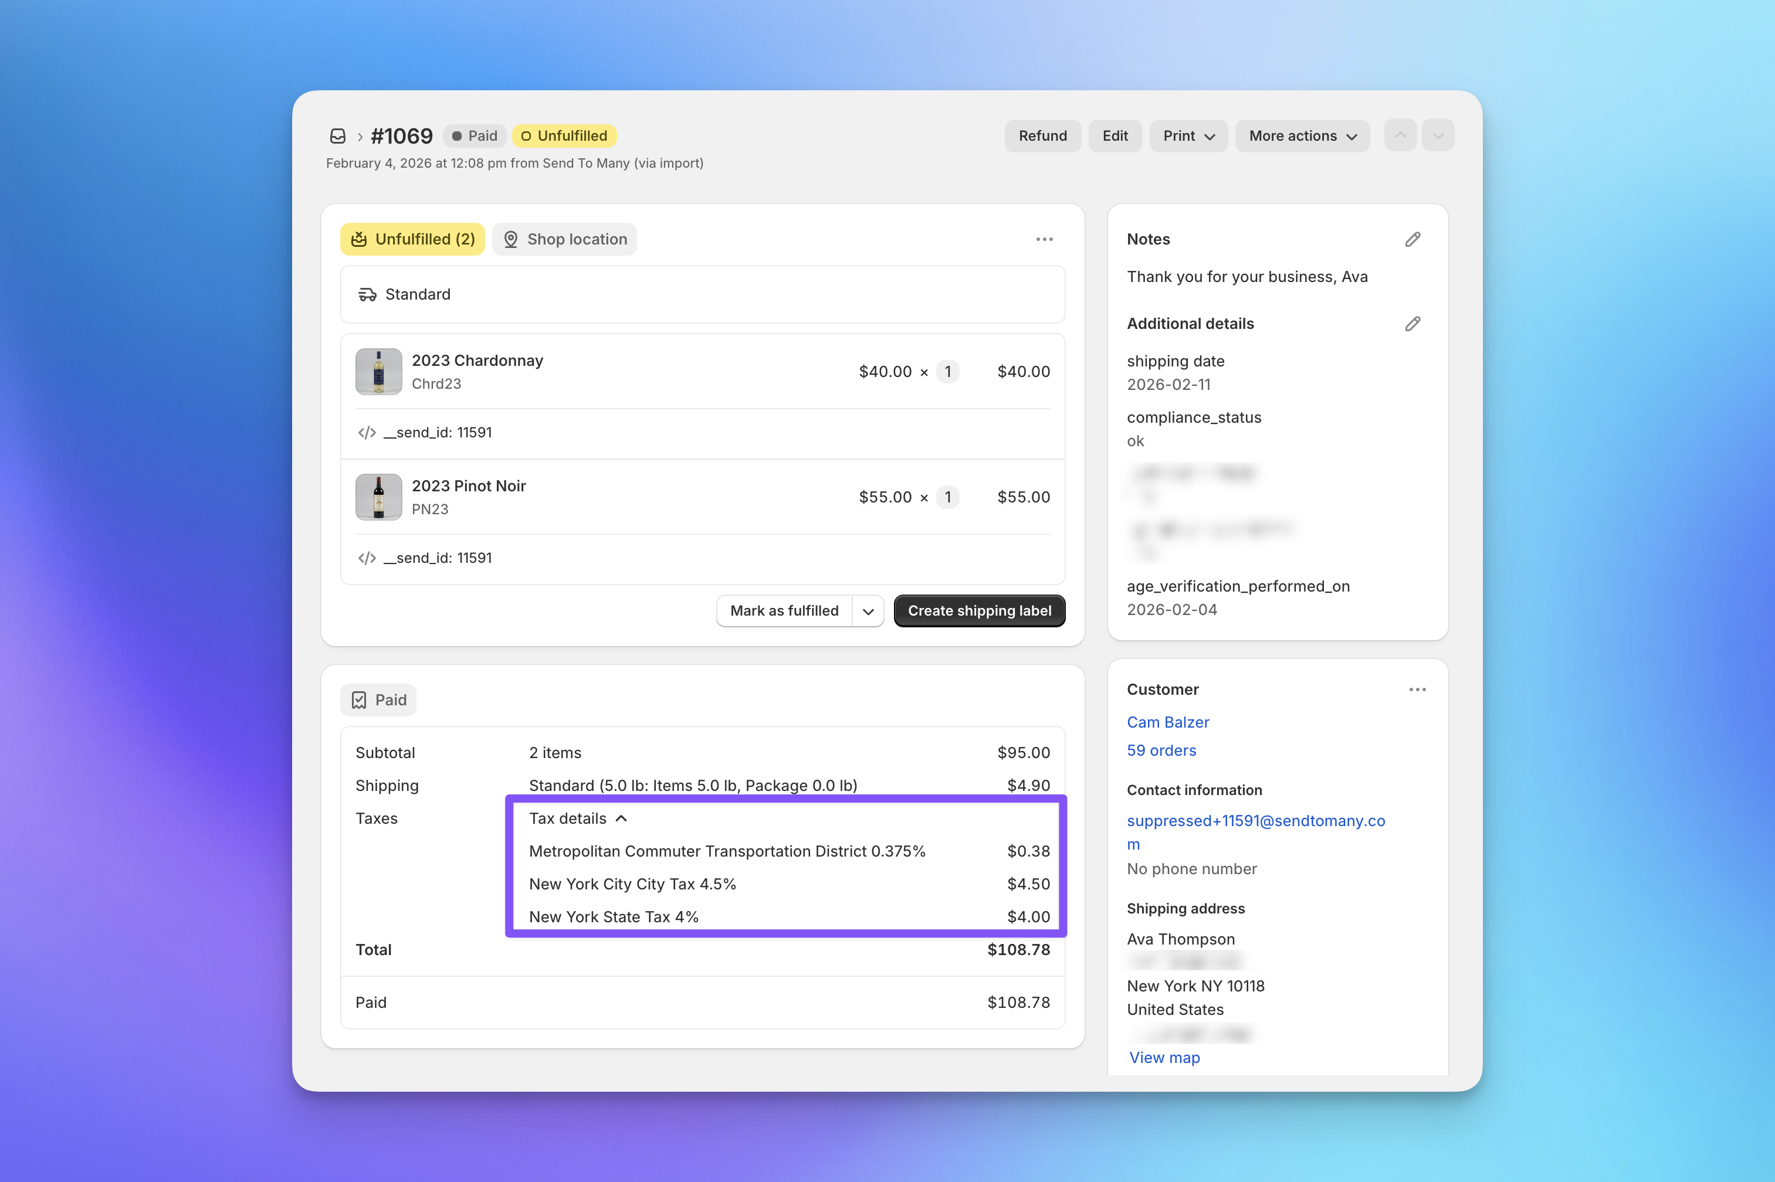The image size is (1775, 1182).
Task: Click the shipping truck icon beside Standard
Action: click(x=367, y=294)
